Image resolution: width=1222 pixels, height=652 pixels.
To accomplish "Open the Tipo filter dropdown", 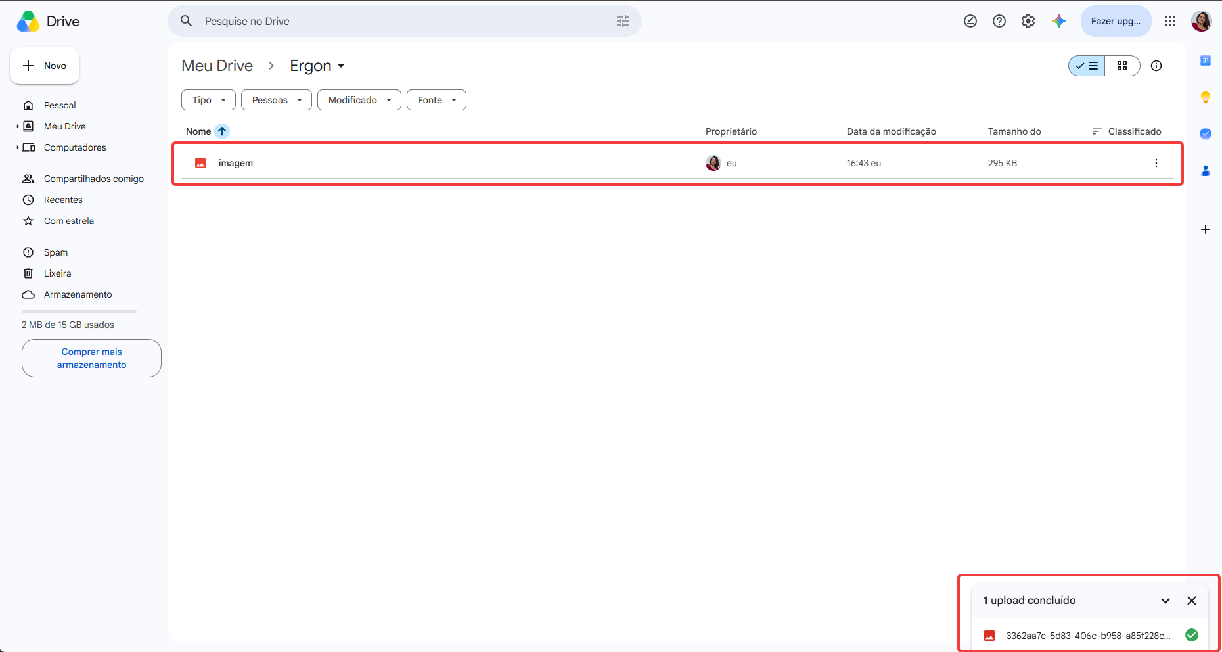I will (x=208, y=100).
